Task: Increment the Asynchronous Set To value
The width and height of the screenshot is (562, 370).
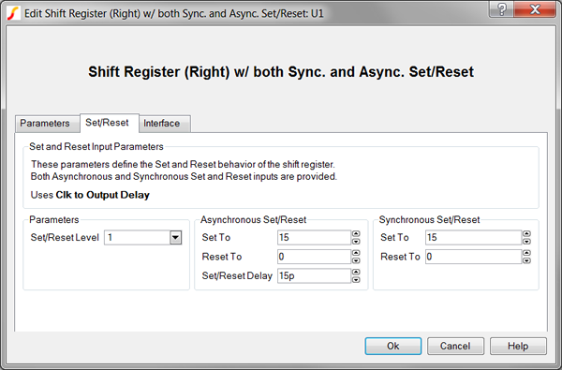Action: click(356, 234)
